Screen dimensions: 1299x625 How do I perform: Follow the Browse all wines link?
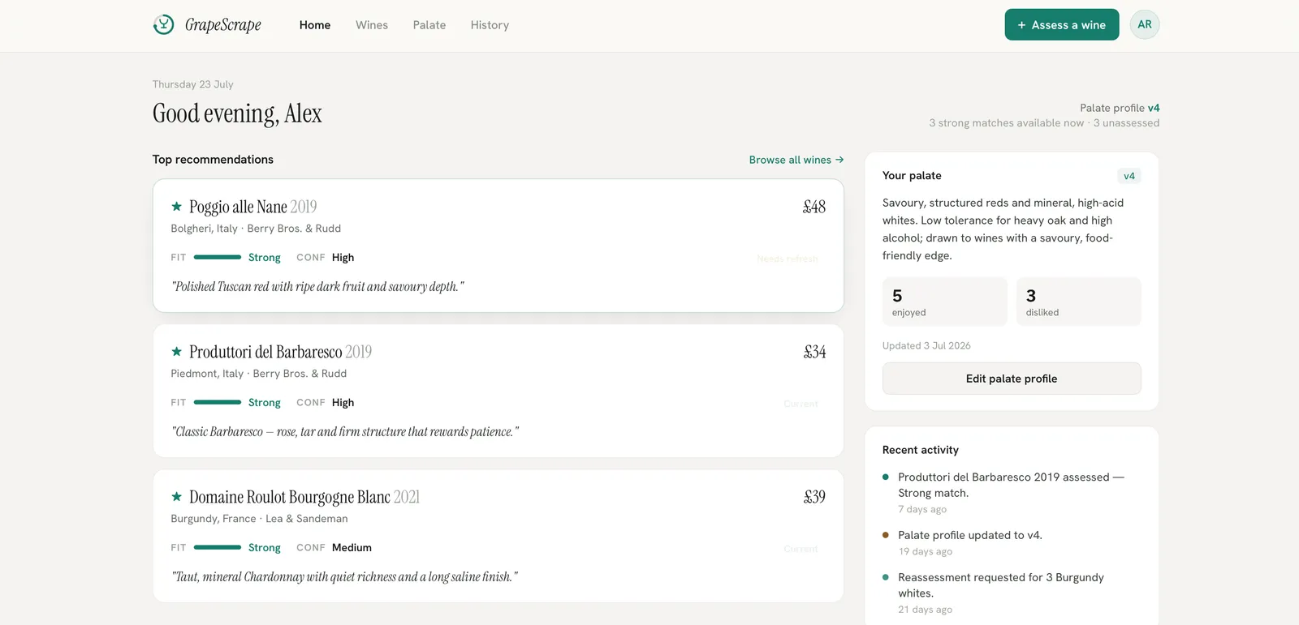click(796, 160)
